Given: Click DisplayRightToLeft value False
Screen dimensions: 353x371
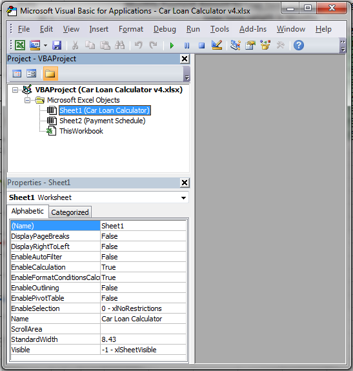Looking at the screenshot, I should click(143, 246).
